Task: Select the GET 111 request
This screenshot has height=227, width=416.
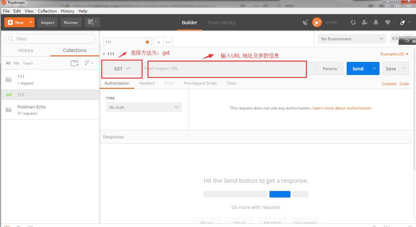Action: tap(50, 95)
